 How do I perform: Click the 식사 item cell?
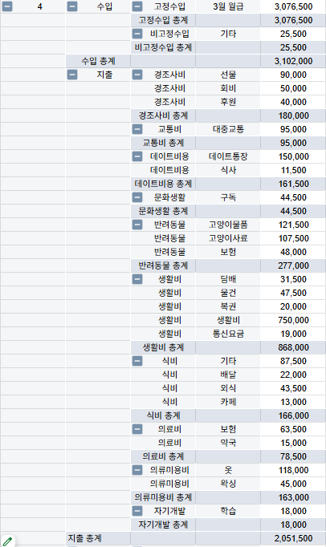coord(228,170)
